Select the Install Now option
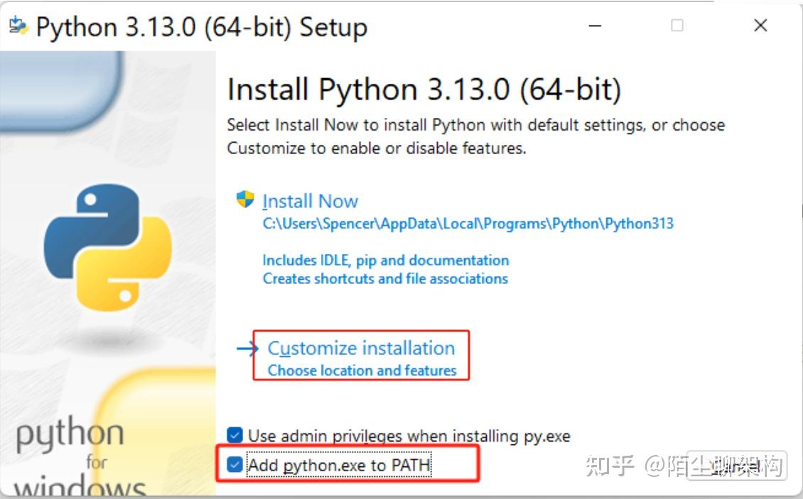803x499 pixels. point(311,201)
